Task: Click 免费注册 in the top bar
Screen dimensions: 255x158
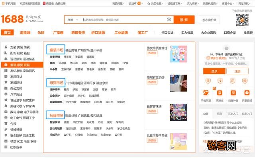Action: coord(60,4)
